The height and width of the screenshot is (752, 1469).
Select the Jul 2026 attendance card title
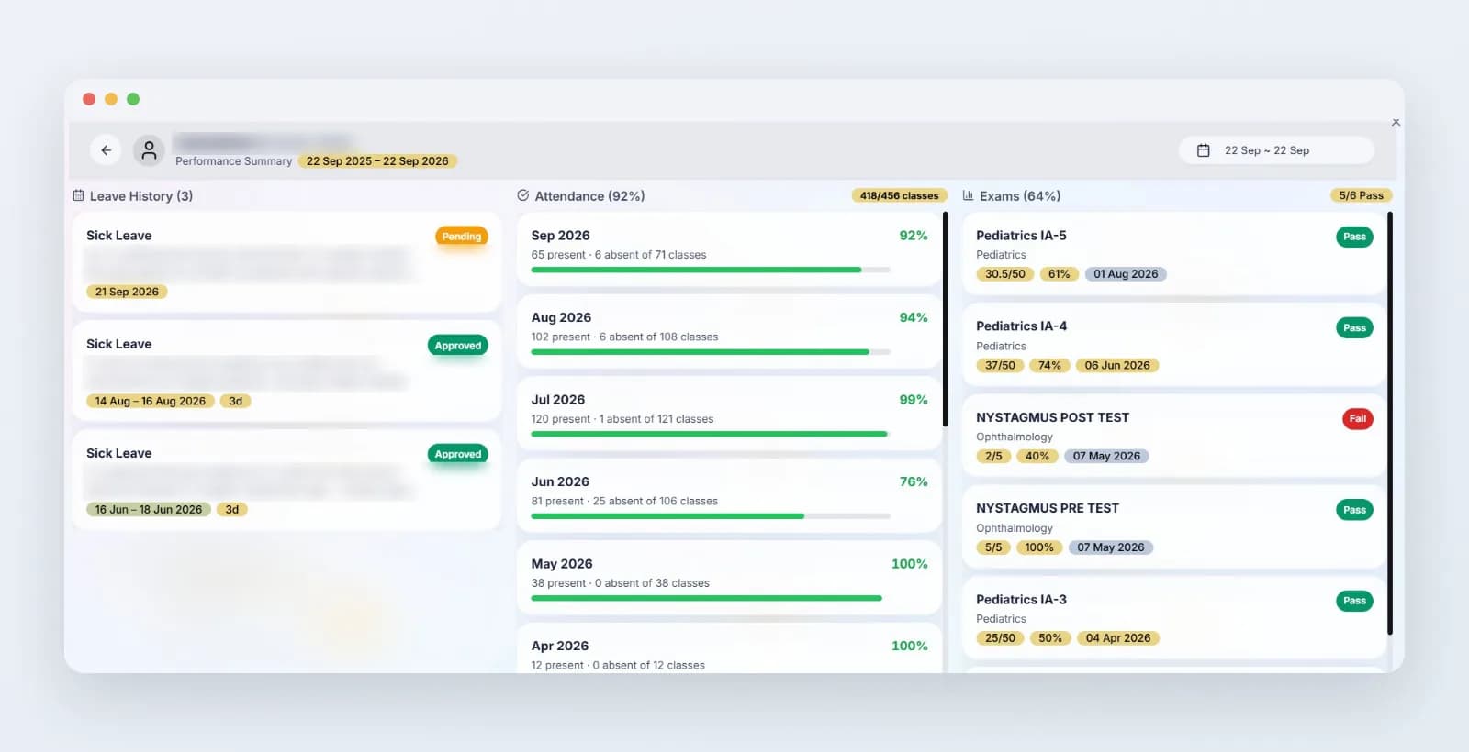557,400
